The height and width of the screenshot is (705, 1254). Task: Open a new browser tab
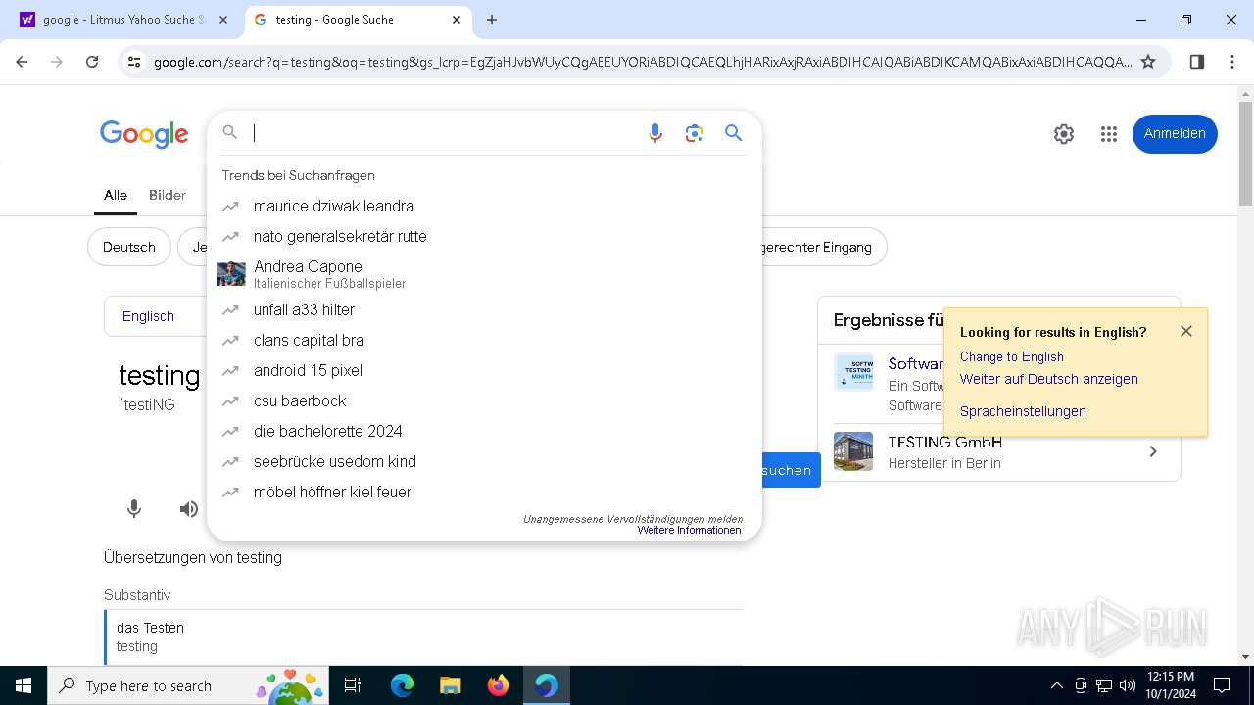[x=492, y=20]
